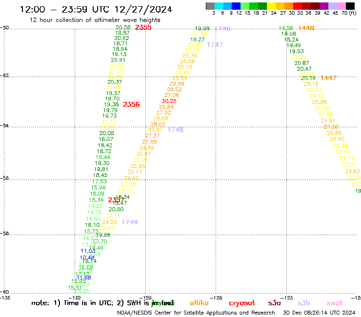The image size is (361, 317).
Task: Click the wave height value "24.20"
Action: pyautogui.click(x=110, y=222)
